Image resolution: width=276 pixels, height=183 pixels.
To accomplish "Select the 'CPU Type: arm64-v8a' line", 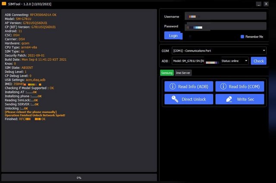I will [x=21, y=47].
